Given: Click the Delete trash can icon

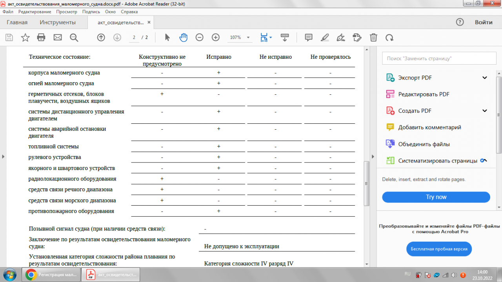Looking at the screenshot, I should point(373,38).
